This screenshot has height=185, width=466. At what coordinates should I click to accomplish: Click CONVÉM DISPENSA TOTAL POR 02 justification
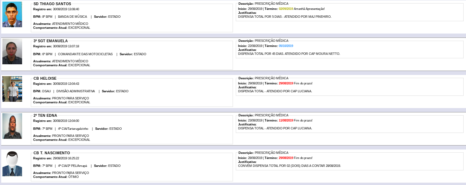tap(289, 166)
